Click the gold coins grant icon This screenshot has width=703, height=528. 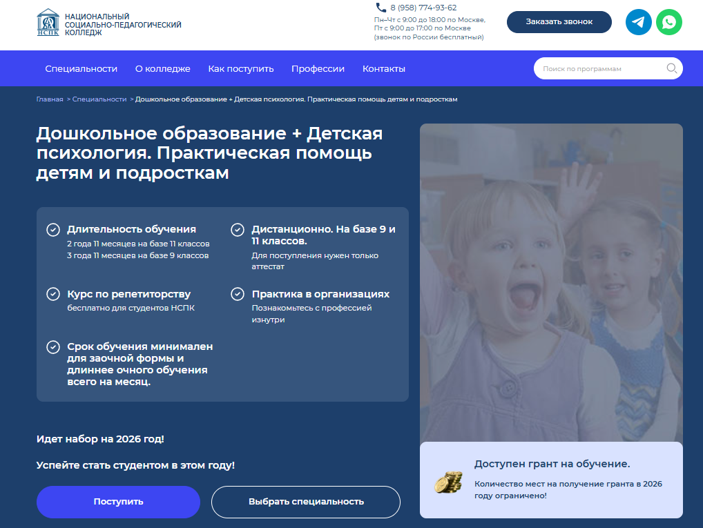(448, 482)
